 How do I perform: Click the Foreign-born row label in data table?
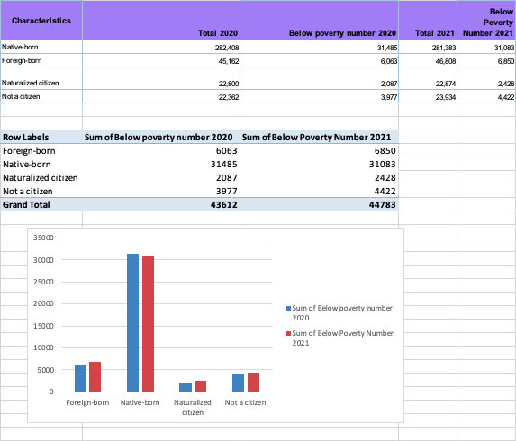(41, 60)
